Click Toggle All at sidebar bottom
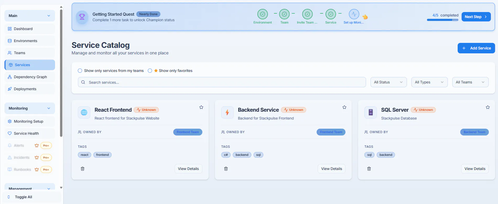Viewport: 498px width, 204px height. [x=32, y=197]
